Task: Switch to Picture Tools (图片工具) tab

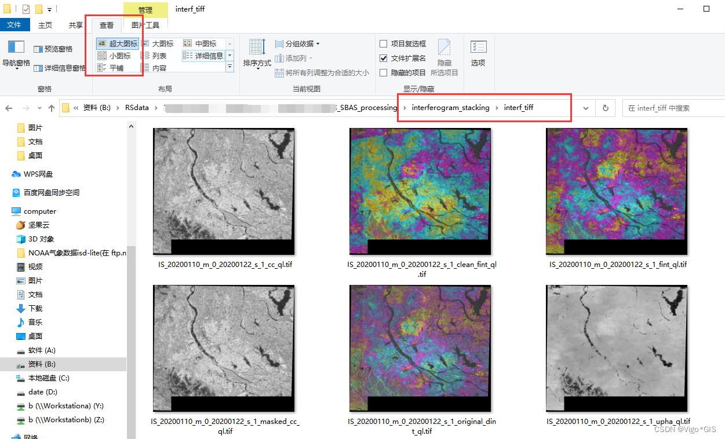Action: pos(145,25)
